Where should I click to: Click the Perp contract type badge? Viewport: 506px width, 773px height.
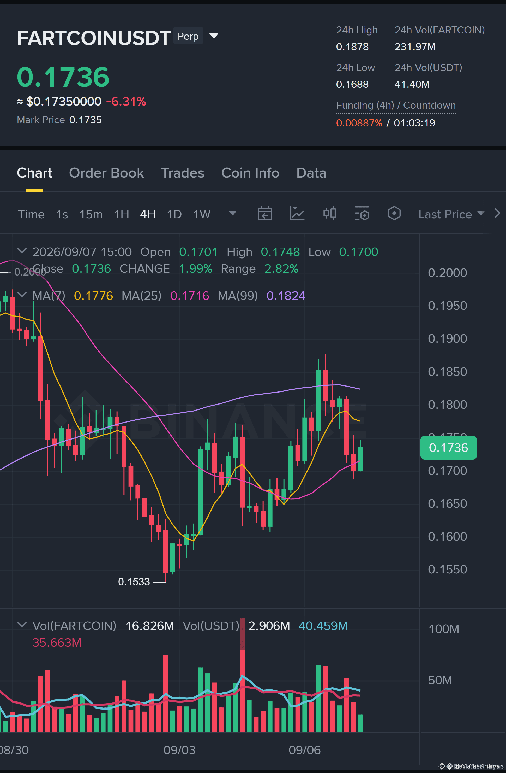tap(188, 36)
